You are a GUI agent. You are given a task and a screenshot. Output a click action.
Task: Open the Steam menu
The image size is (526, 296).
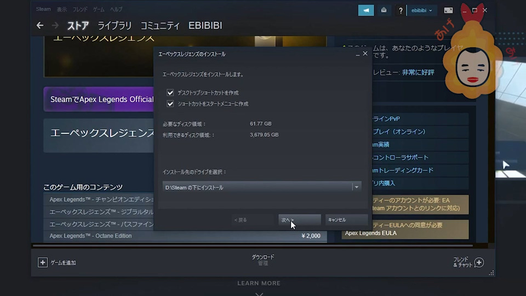tap(43, 9)
